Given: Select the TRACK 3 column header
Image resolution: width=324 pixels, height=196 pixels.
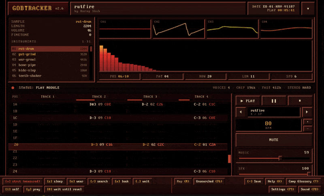Looking at the screenshot, I should 150,97.
